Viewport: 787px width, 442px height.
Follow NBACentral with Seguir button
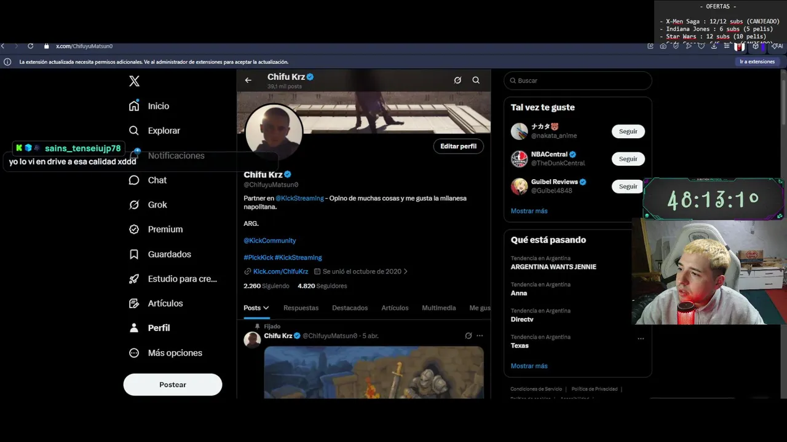(x=628, y=159)
